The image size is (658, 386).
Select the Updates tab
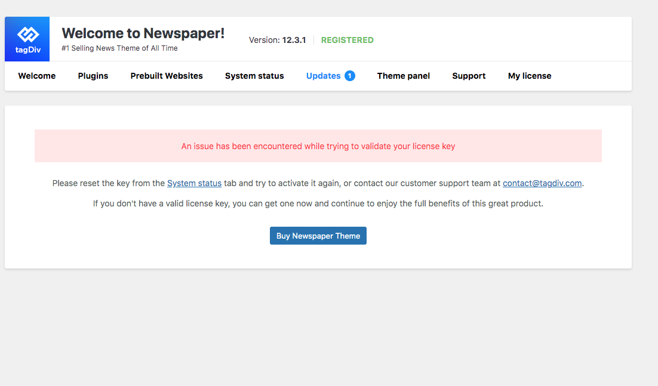[x=324, y=76]
